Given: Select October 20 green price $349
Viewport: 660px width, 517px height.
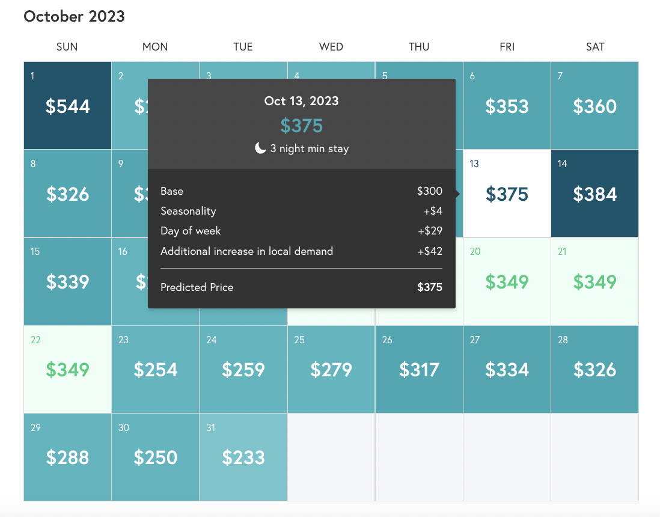Looking at the screenshot, I should pos(507,281).
